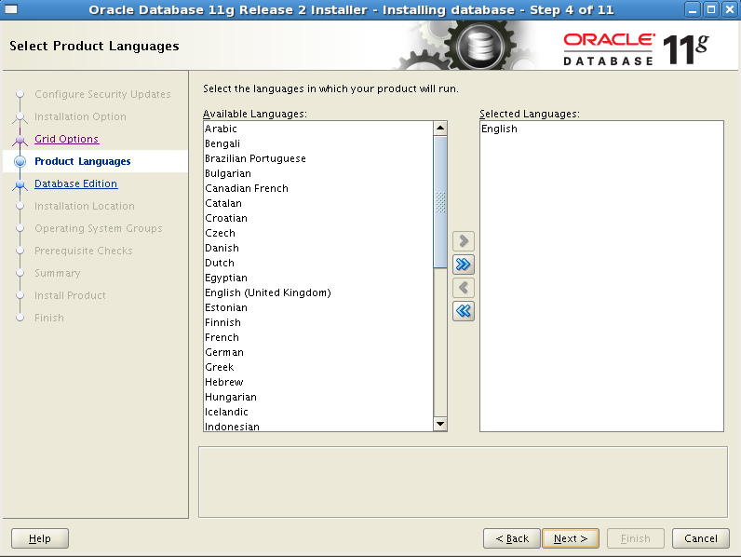This screenshot has height=557, width=741.
Task: Click the Grid Options step marker icon
Action: [x=20, y=139]
